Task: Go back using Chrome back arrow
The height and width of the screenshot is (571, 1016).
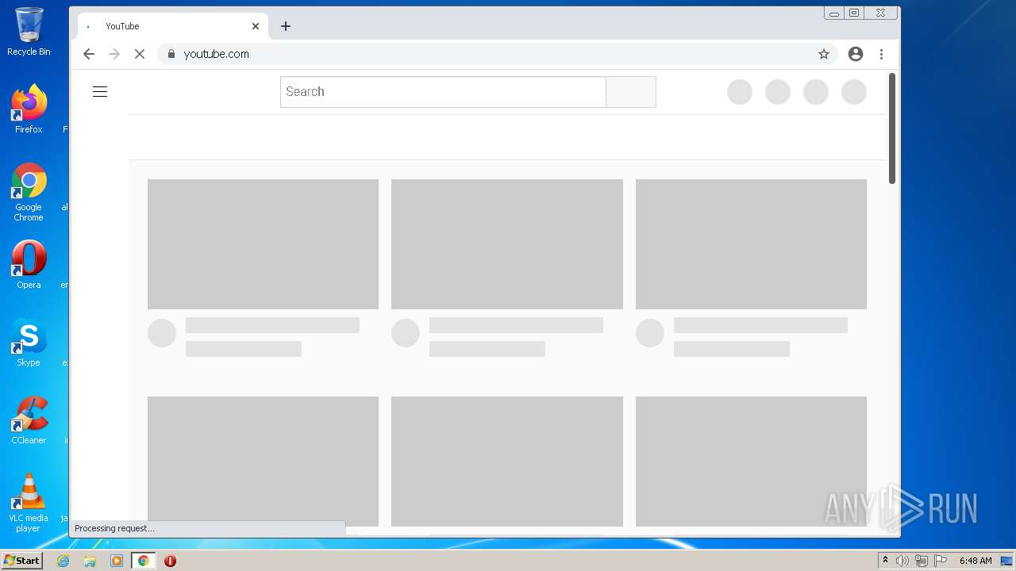Action: tap(89, 54)
